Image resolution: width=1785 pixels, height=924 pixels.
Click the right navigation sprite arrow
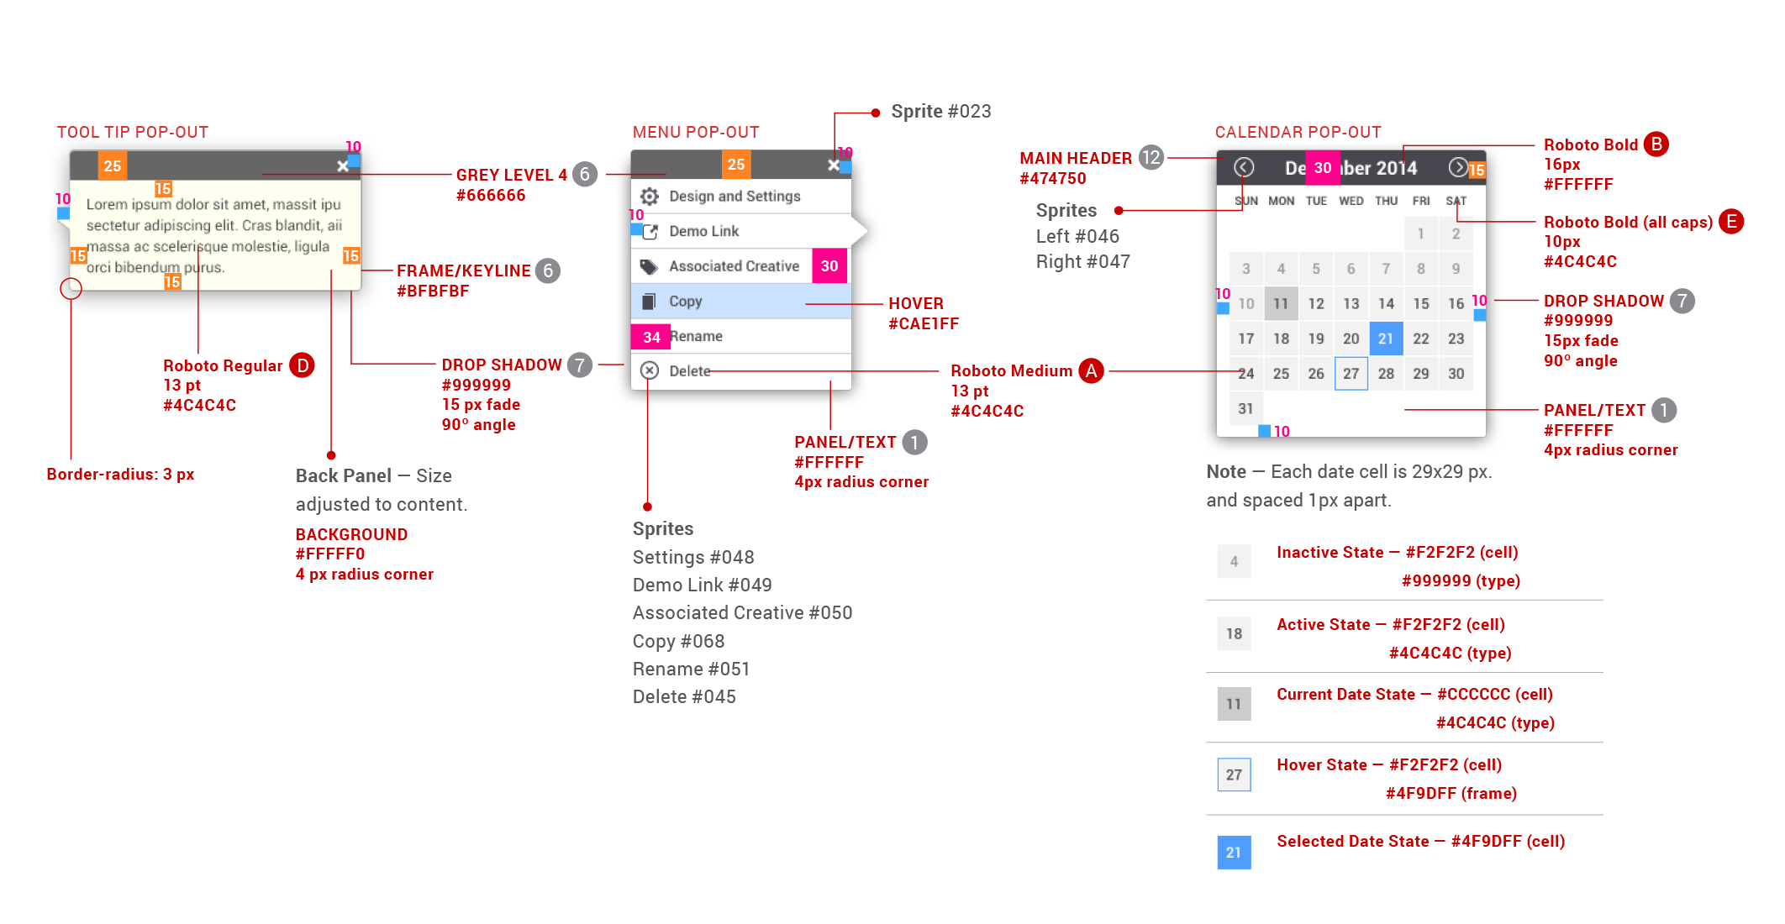tap(1462, 171)
